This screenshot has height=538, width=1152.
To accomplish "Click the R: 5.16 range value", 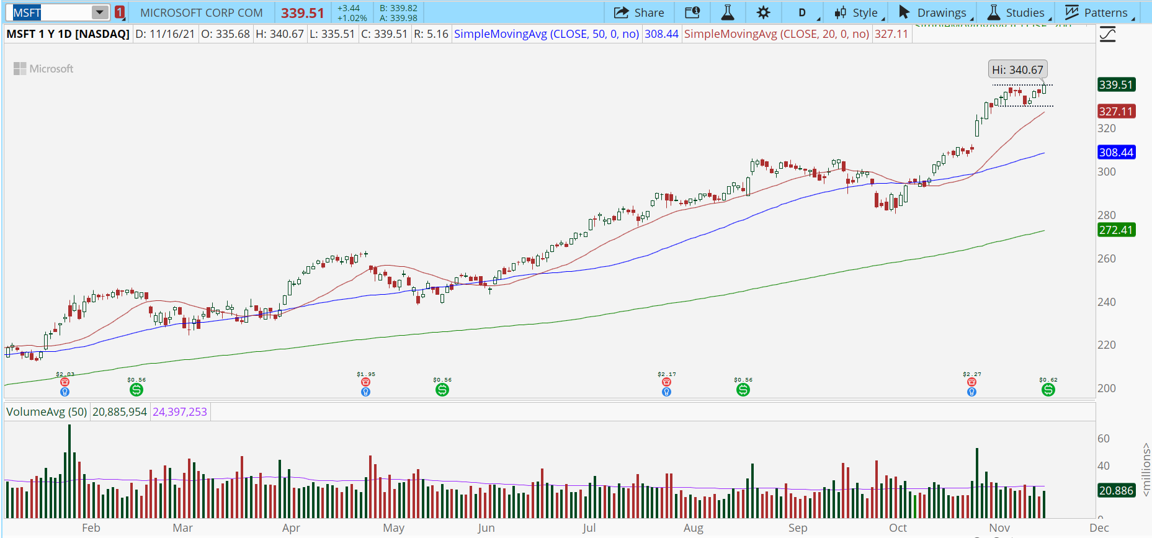I will point(431,34).
